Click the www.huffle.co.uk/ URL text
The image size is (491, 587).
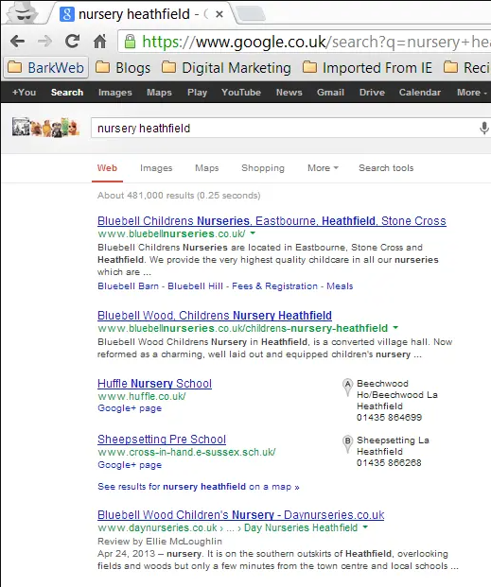[142, 396]
